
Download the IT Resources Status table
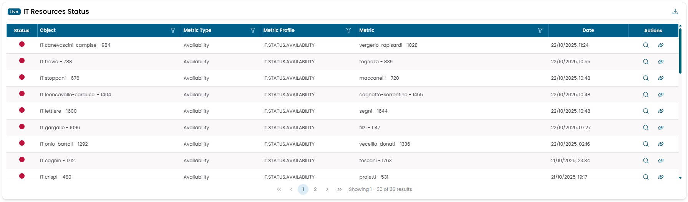[675, 11]
